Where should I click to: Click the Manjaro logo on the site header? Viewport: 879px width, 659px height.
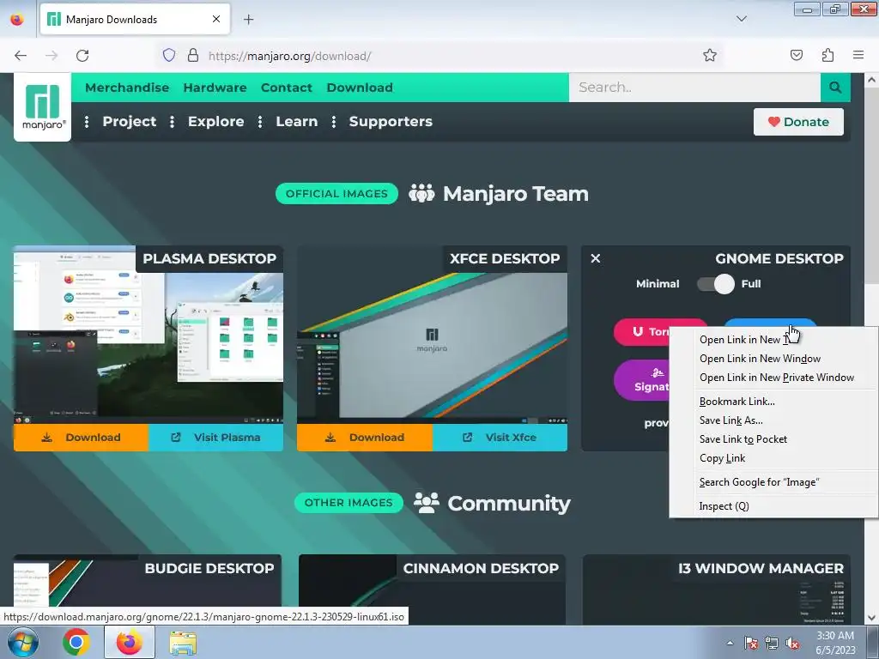point(43,107)
